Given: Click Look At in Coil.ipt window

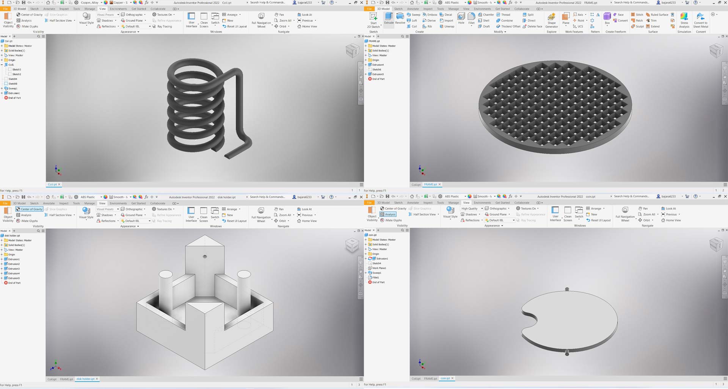Looking at the screenshot, I should [x=304, y=15].
